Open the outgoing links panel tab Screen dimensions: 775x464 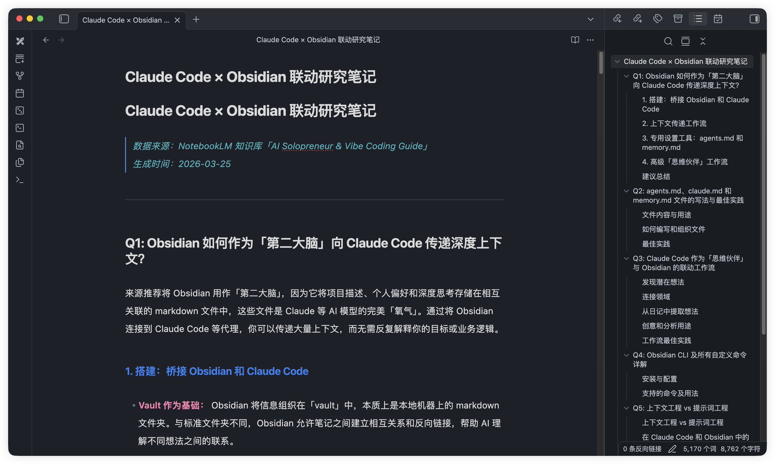(638, 19)
